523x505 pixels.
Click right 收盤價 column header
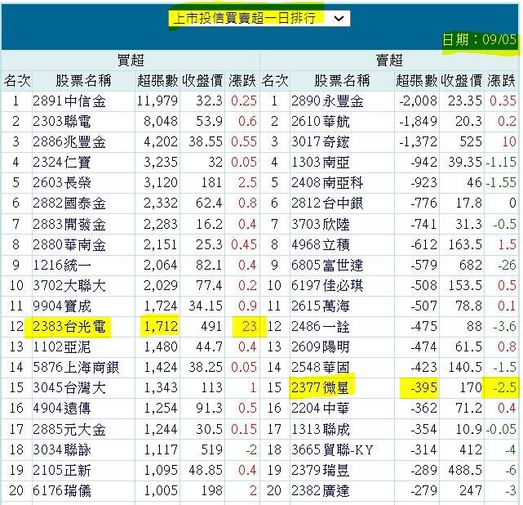pyautogui.click(x=460, y=80)
